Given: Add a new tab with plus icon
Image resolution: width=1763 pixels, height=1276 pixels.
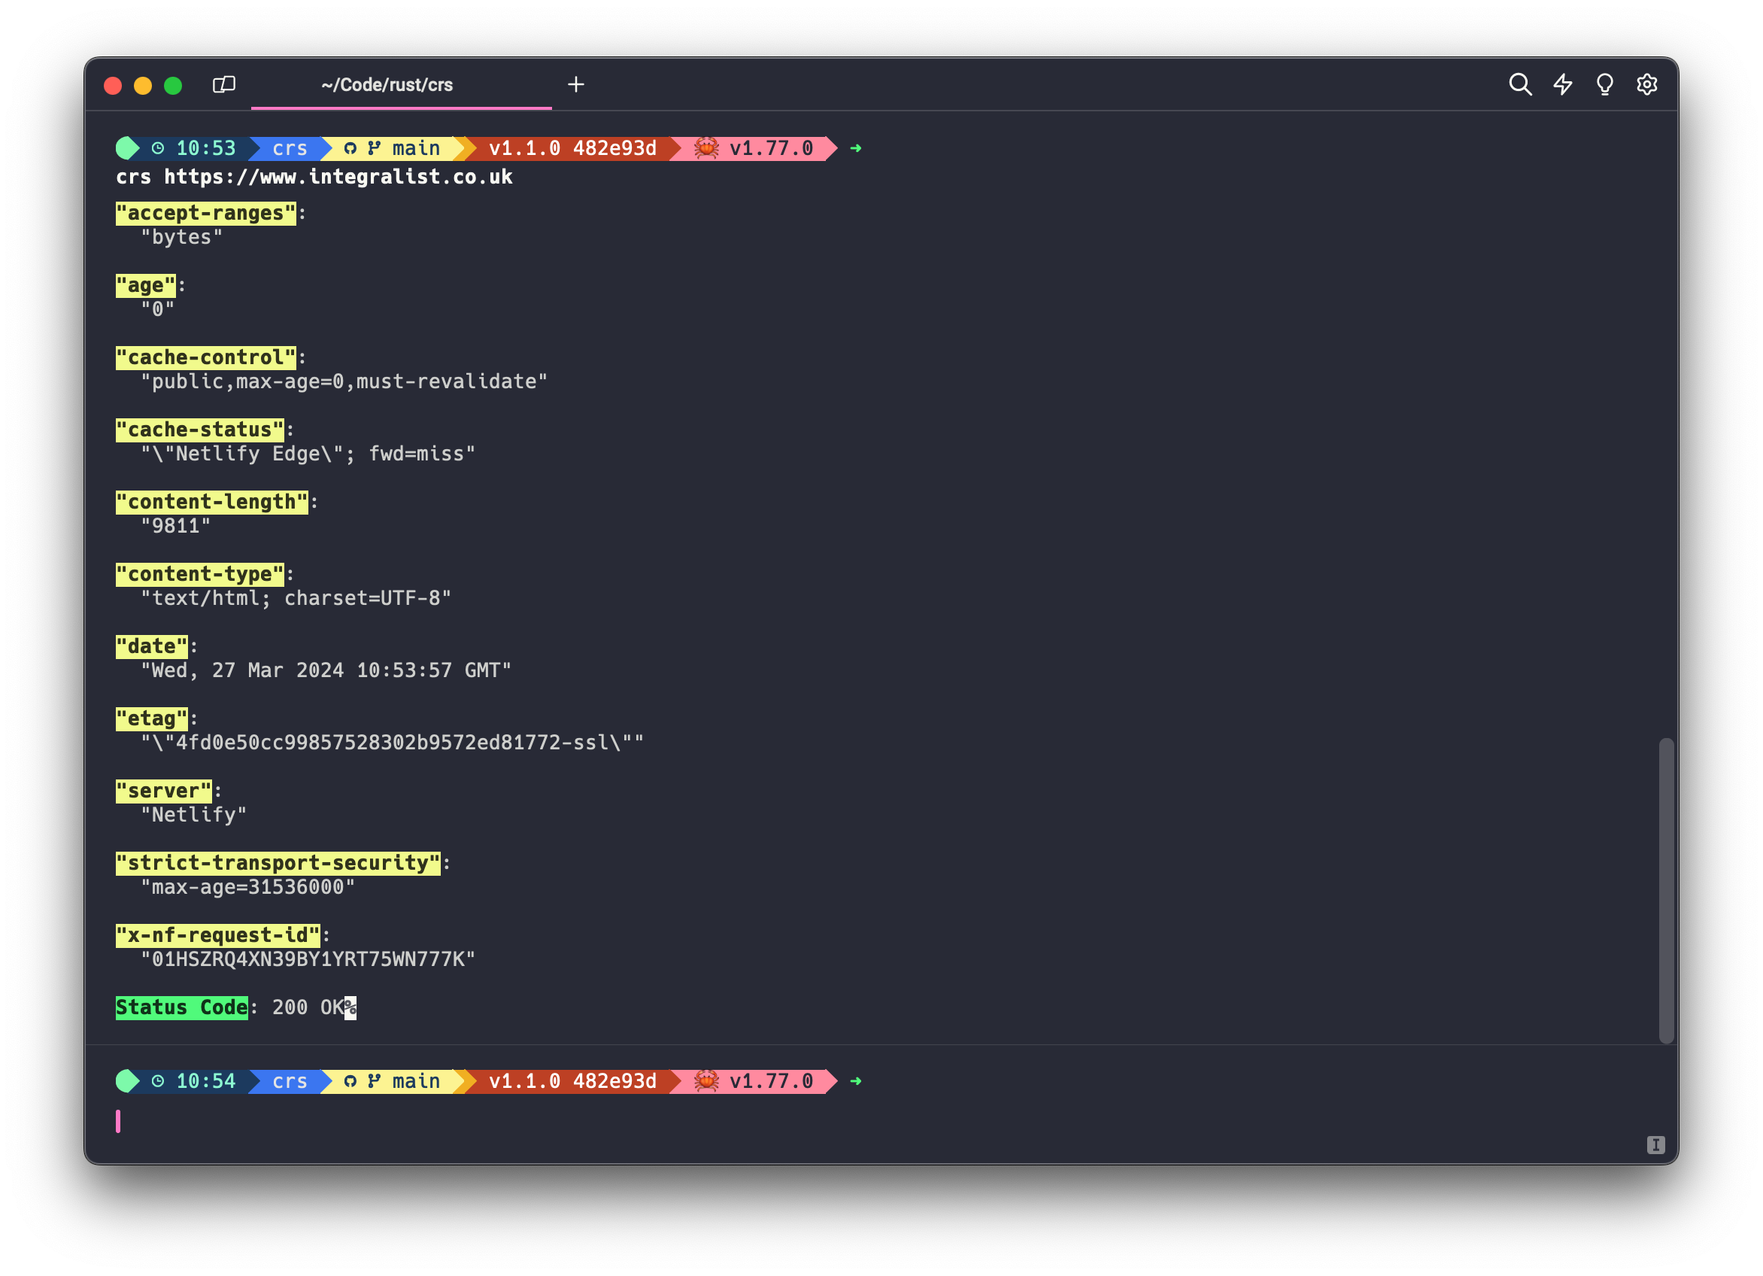Looking at the screenshot, I should pyautogui.click(x=575, y=84).
